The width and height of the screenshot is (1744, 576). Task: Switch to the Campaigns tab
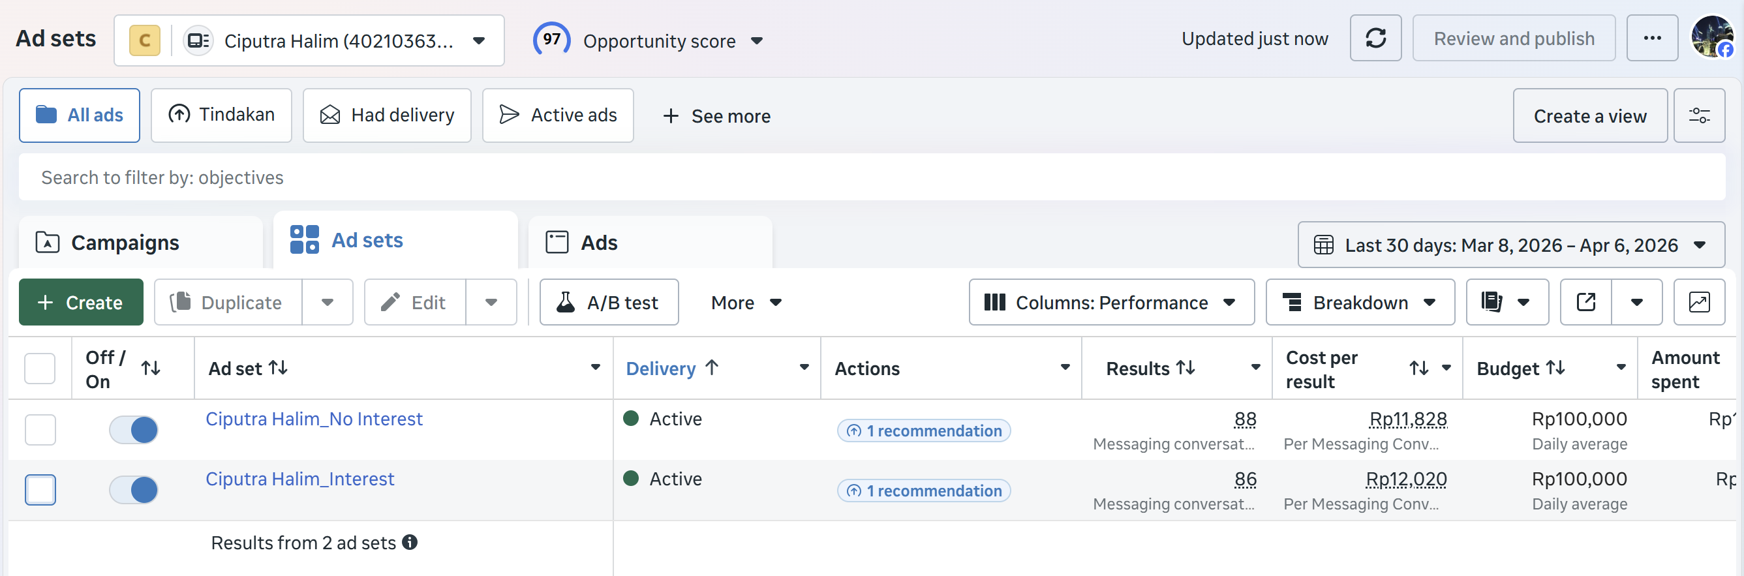(x=125, y=243)
